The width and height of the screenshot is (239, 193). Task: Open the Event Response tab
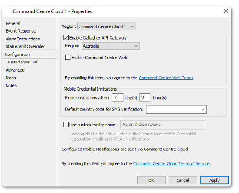click(x=21, y=31)
